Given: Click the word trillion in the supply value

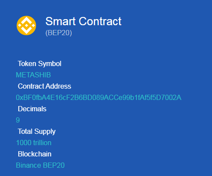Looking at the screenshot, I should point(42,143).
